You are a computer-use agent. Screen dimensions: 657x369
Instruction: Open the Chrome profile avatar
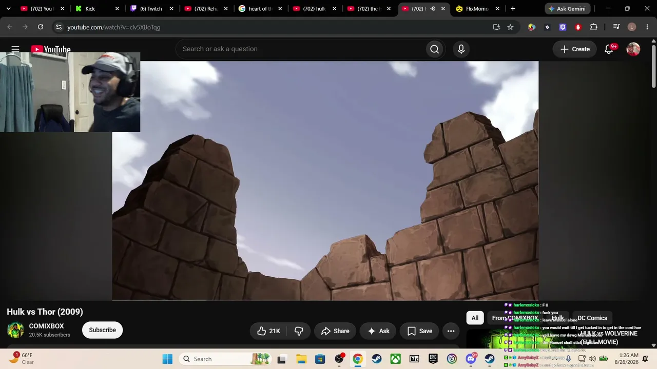coord(632,27)
